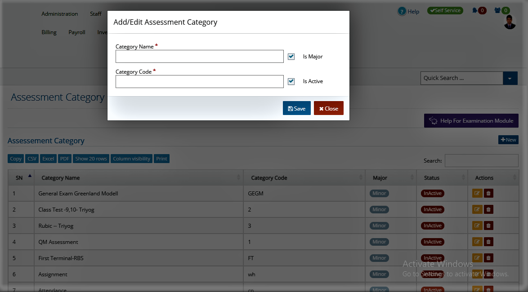528x292 pixels.
Task: Export table as PDF
Action: pos(65,159)
